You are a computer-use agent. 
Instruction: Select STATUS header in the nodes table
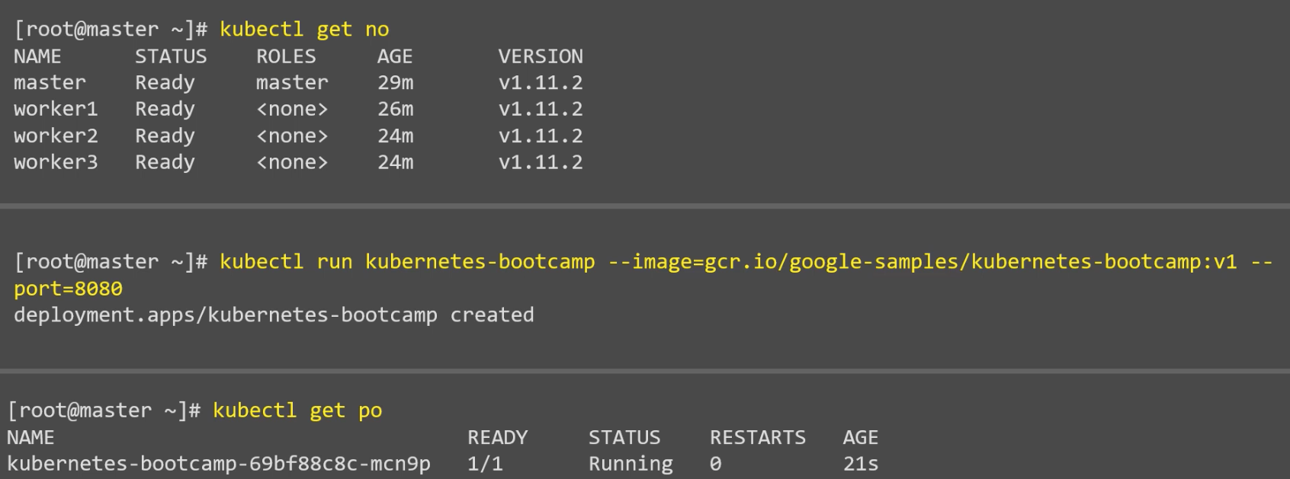(x=171, y=56)
